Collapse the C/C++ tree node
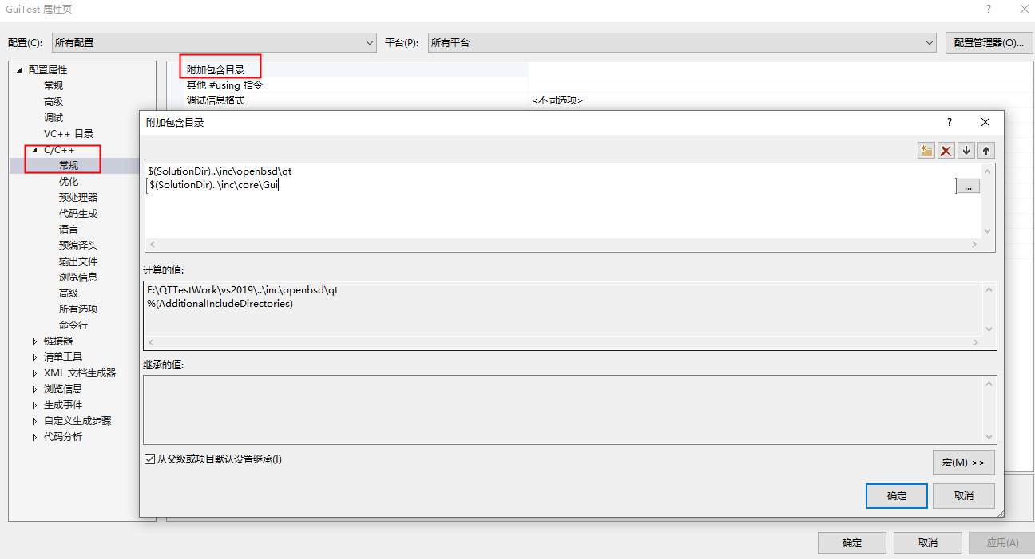 click(x=34, y=150)
